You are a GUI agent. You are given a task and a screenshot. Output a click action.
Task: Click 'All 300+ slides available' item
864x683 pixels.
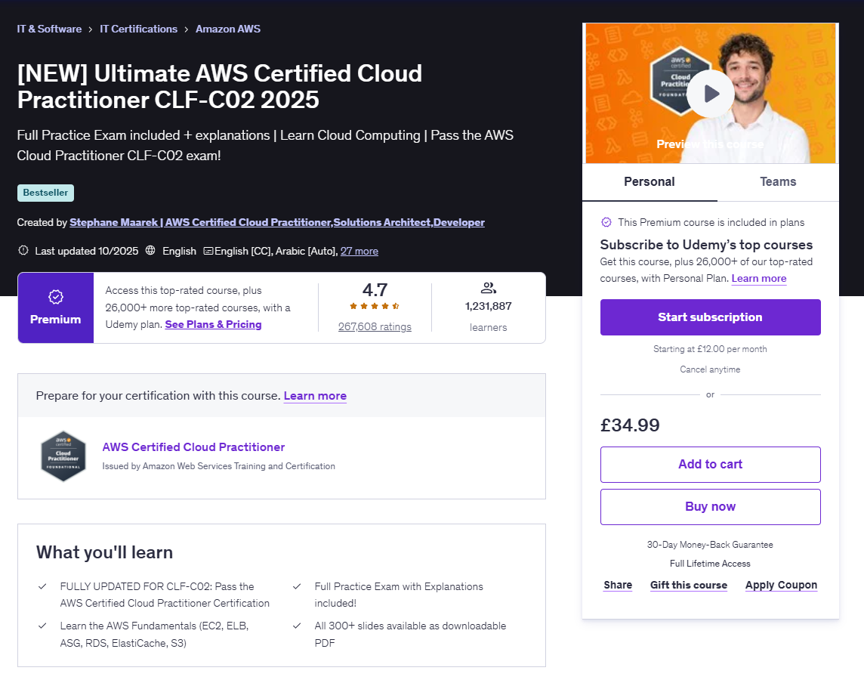[411, 635]
